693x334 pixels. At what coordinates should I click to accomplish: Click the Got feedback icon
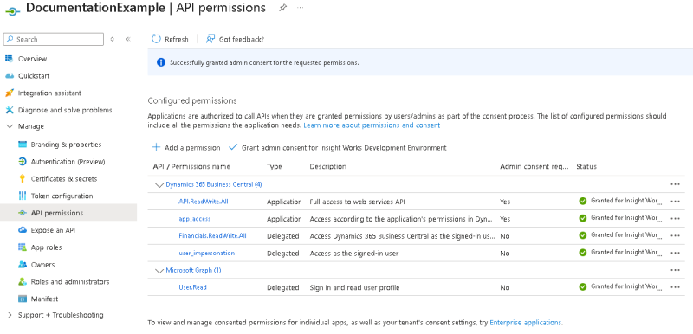click(210, 39)
